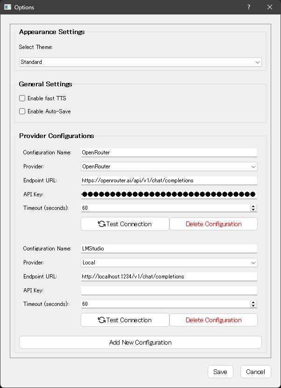
Task: Click Add New Configuration button
Action: point(140,342)
